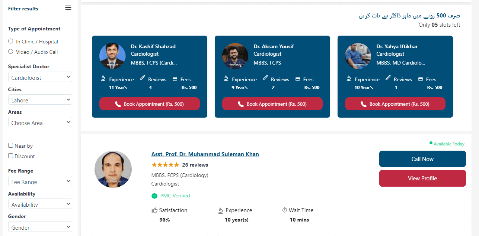Tick the Discount checkbox
479x236 pixels.
click(11, 156)
